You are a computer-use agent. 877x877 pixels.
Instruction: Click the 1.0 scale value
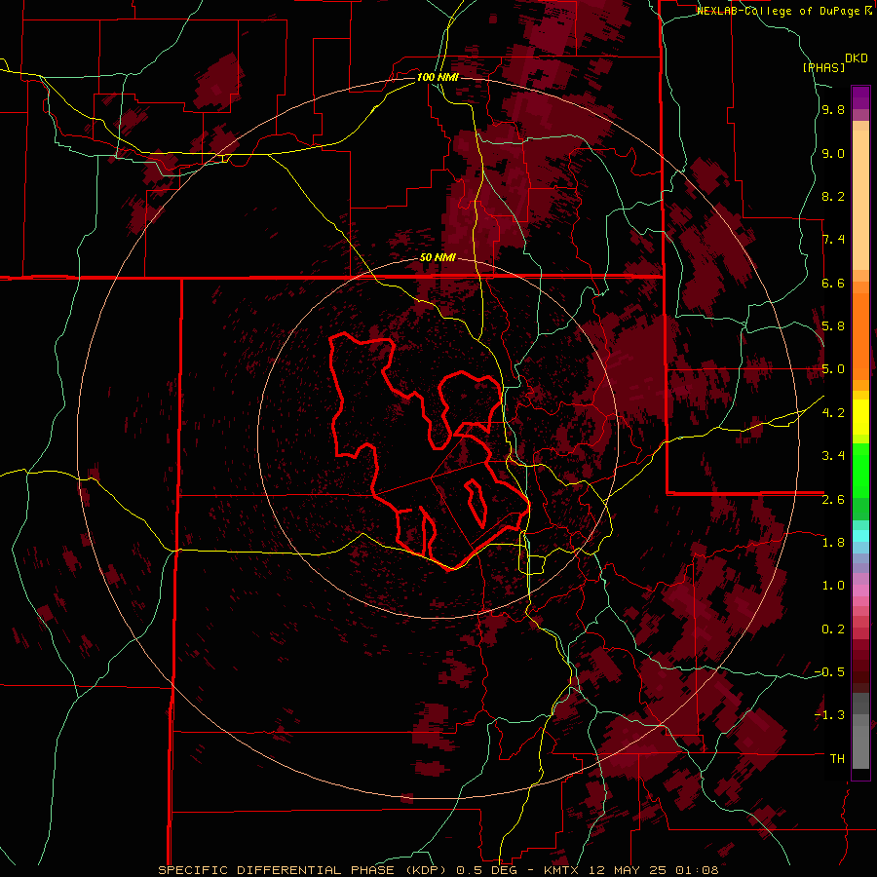(x=833, y=586)
